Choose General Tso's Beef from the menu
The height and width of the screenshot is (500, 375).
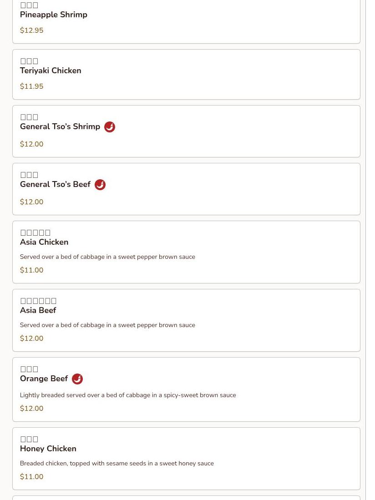(x=186, y=189)
